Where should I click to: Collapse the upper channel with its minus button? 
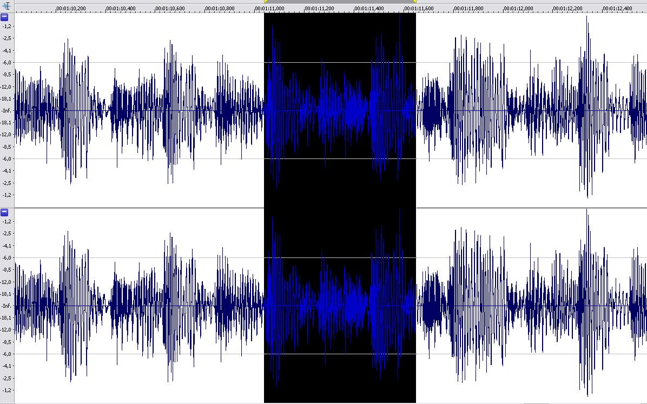[4, 17]
